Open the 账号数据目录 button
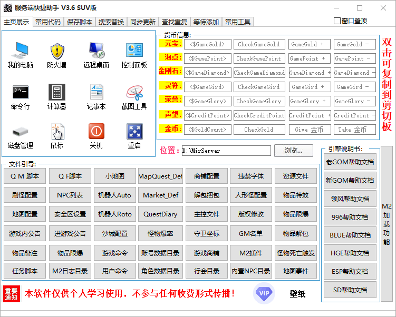Image resolution: width=396 pixels, height=317 pixels. 160,253
